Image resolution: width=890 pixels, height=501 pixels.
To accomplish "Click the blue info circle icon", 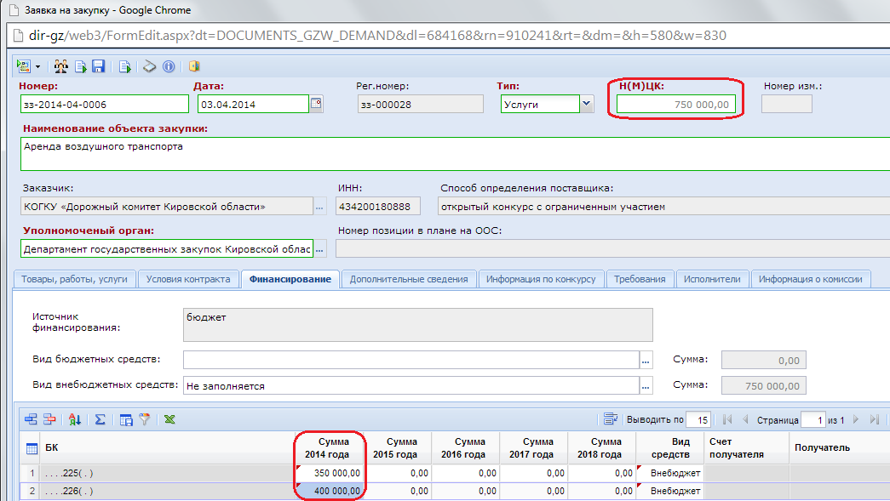I will pos(169,66).
